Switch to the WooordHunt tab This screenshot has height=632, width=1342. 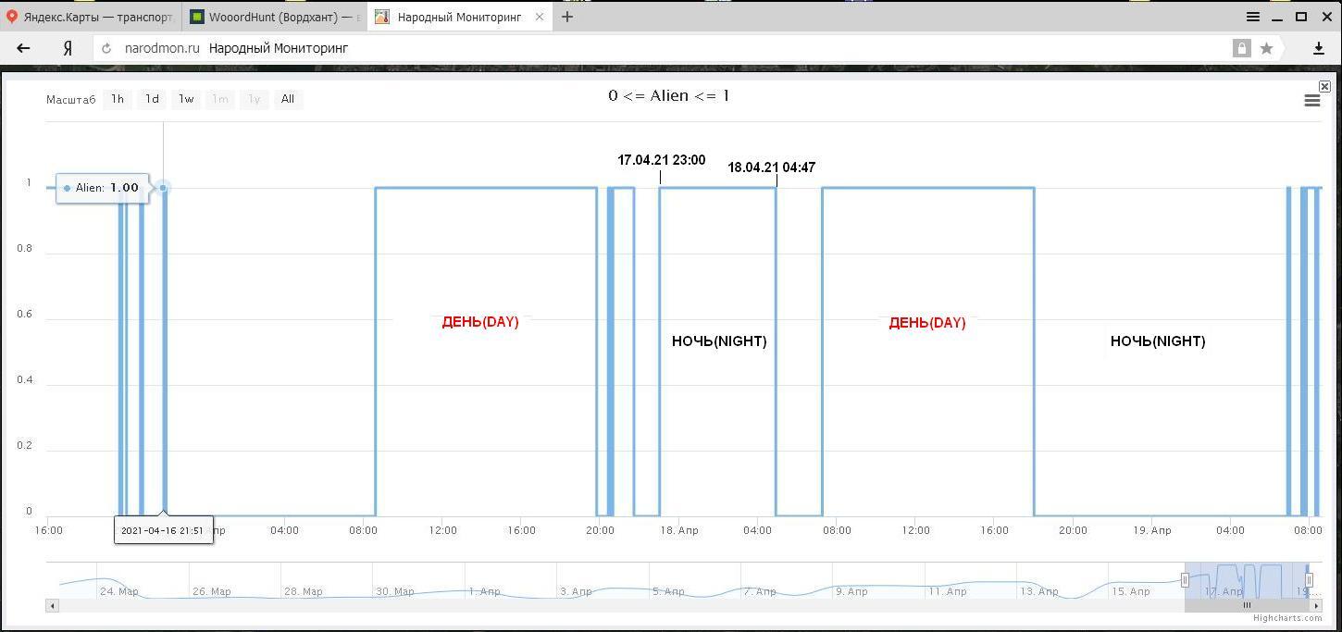pyautogui.click(x=275, y=17)
